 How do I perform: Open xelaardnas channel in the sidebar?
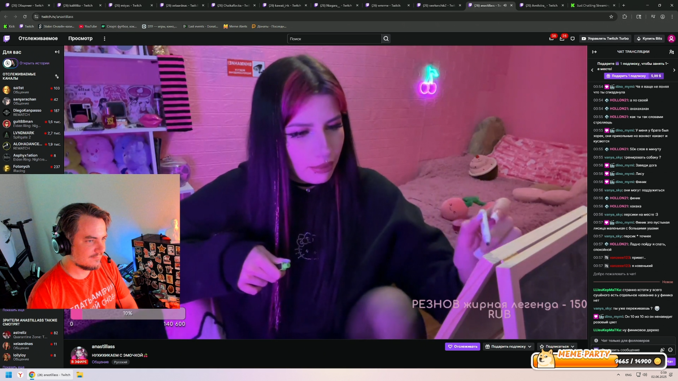pos(32,346)
